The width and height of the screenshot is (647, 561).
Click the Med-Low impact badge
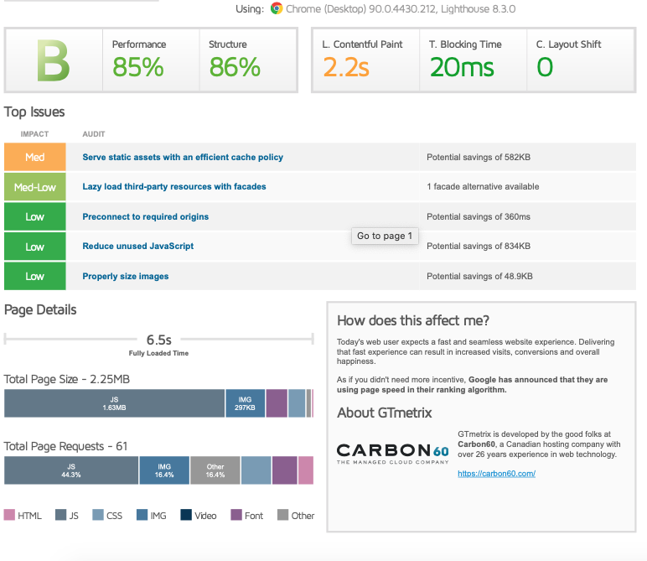tap(35, 187)
